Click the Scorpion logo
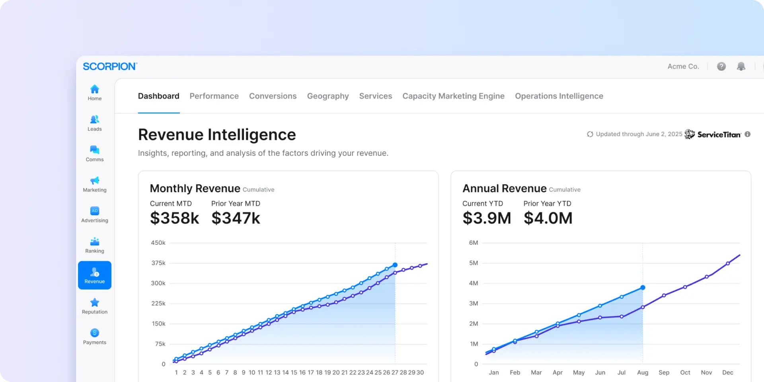This screenshot has width=764, height=382. coord(110,66)
